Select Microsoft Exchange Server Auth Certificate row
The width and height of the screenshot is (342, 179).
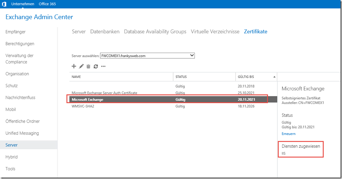pos(173,93)
